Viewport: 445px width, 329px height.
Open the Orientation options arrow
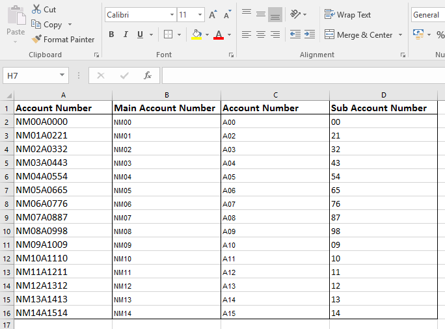(x=305, y=14)
